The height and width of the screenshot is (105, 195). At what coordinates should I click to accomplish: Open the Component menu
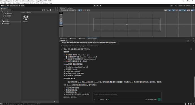tap(25, 3)
